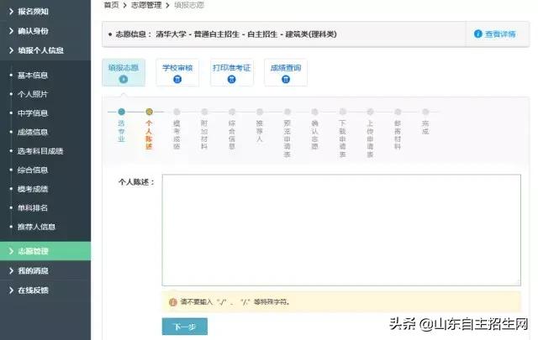Go to 首页 in the breadcrumb
The width and height of the screenshot is (538, 340).
click(x=111, y=5)
